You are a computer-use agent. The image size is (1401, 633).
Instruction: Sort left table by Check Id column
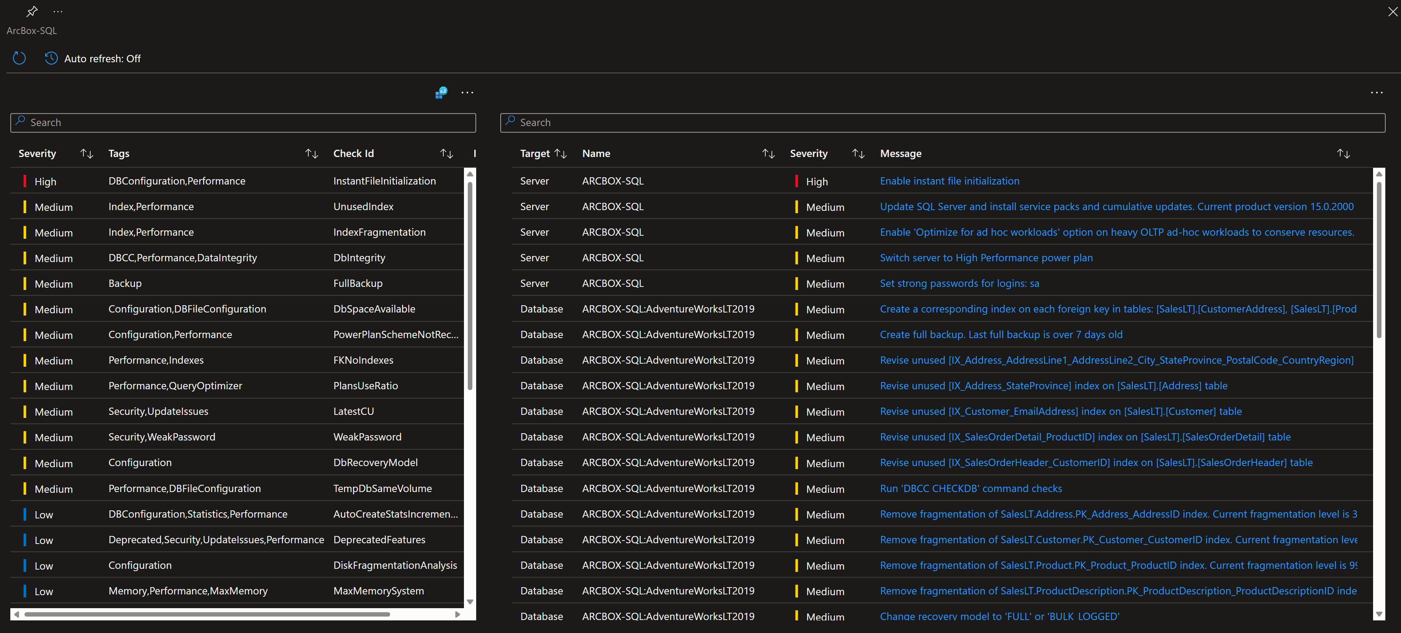[446, 154]
